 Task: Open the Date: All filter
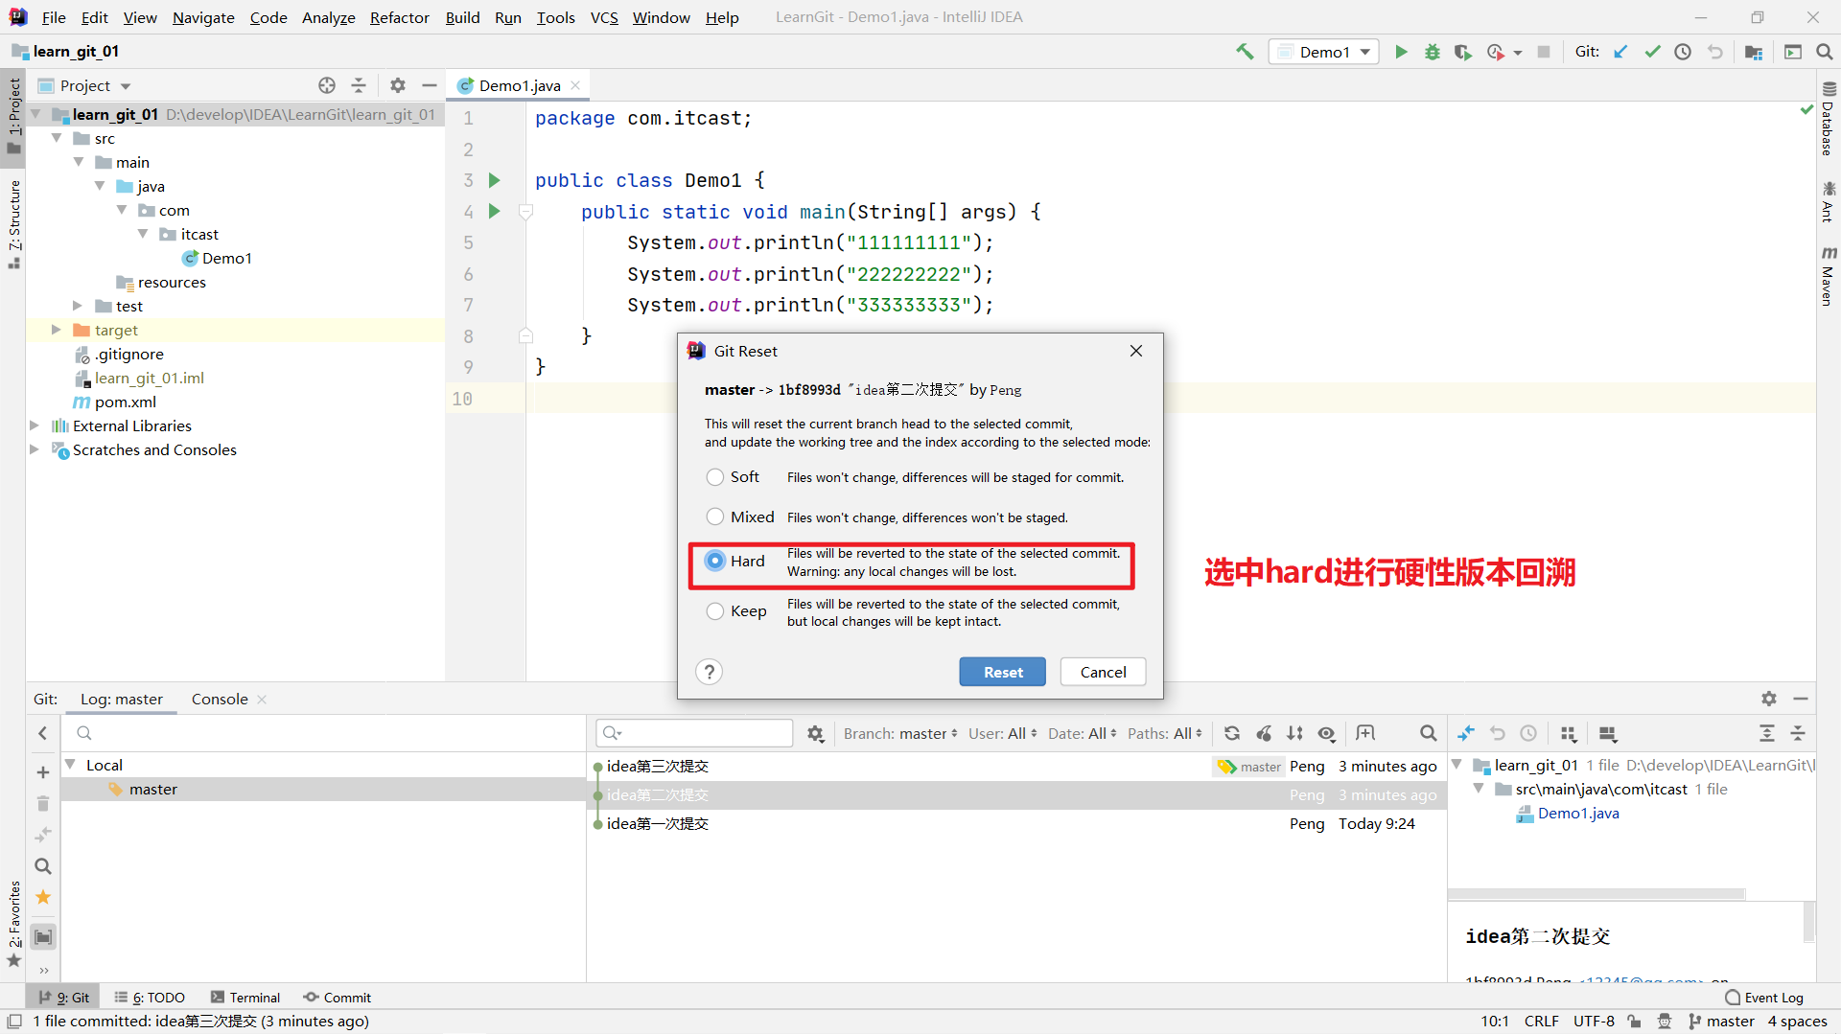(1082, 733)
